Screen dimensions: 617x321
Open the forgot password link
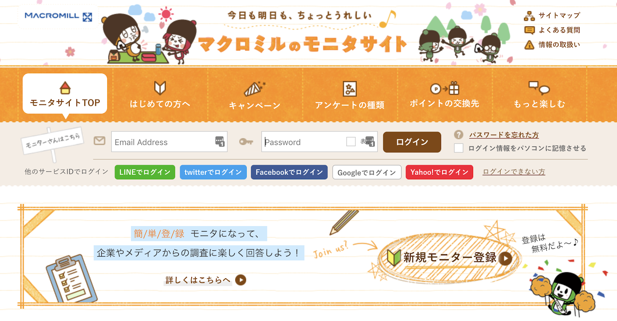point(504,135)
